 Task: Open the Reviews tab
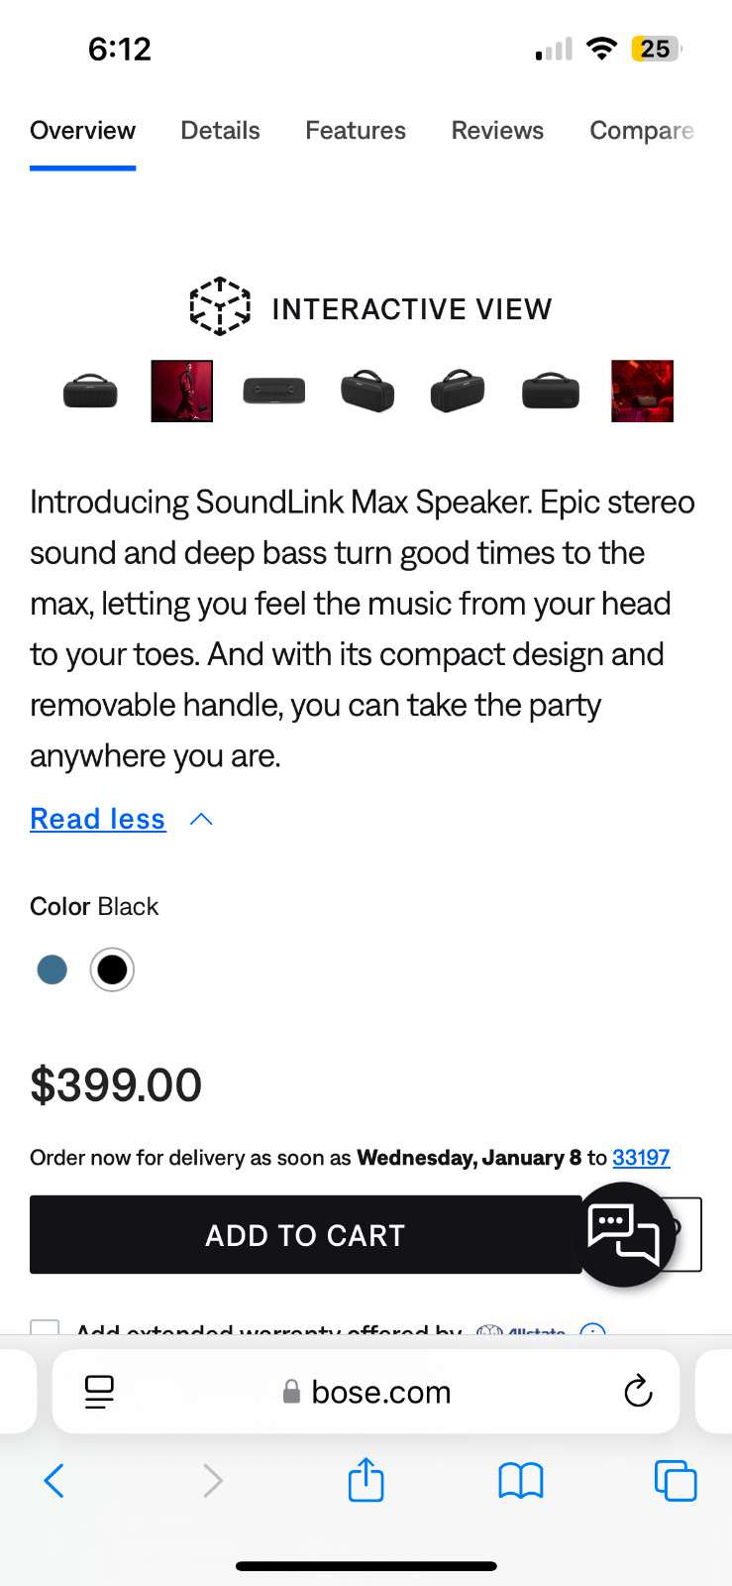(497, 131)
